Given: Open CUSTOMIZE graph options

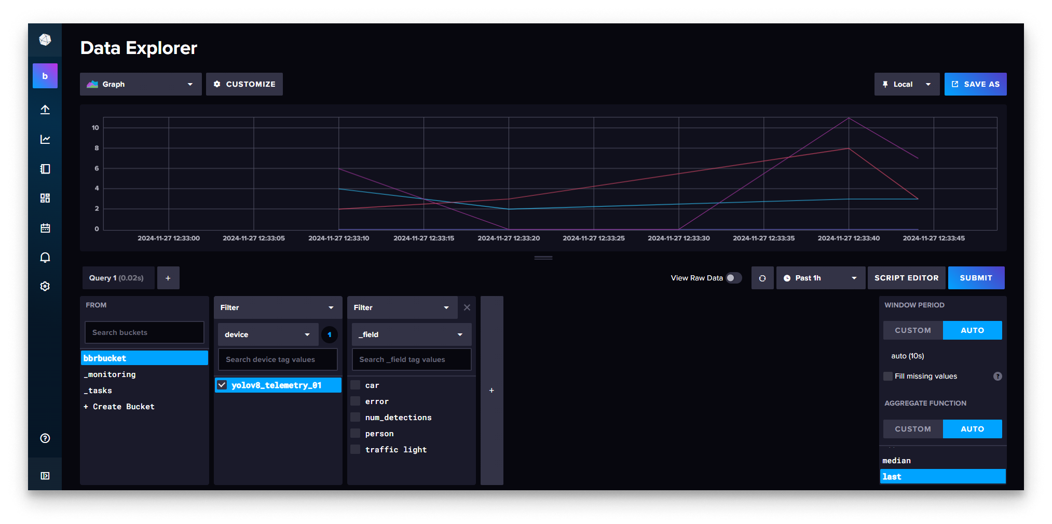Looking at the screenshot, I should (x=244, y=84).
